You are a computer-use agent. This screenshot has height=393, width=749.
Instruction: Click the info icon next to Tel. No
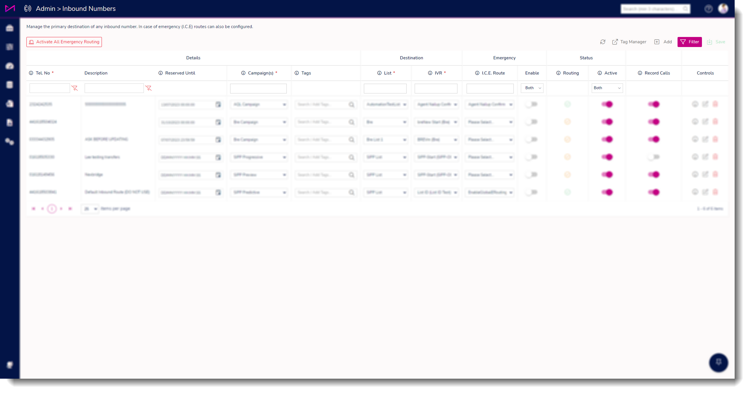click(x=31, y=73)
